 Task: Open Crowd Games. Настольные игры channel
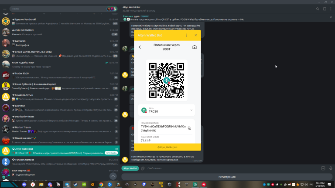click(60, 54)
